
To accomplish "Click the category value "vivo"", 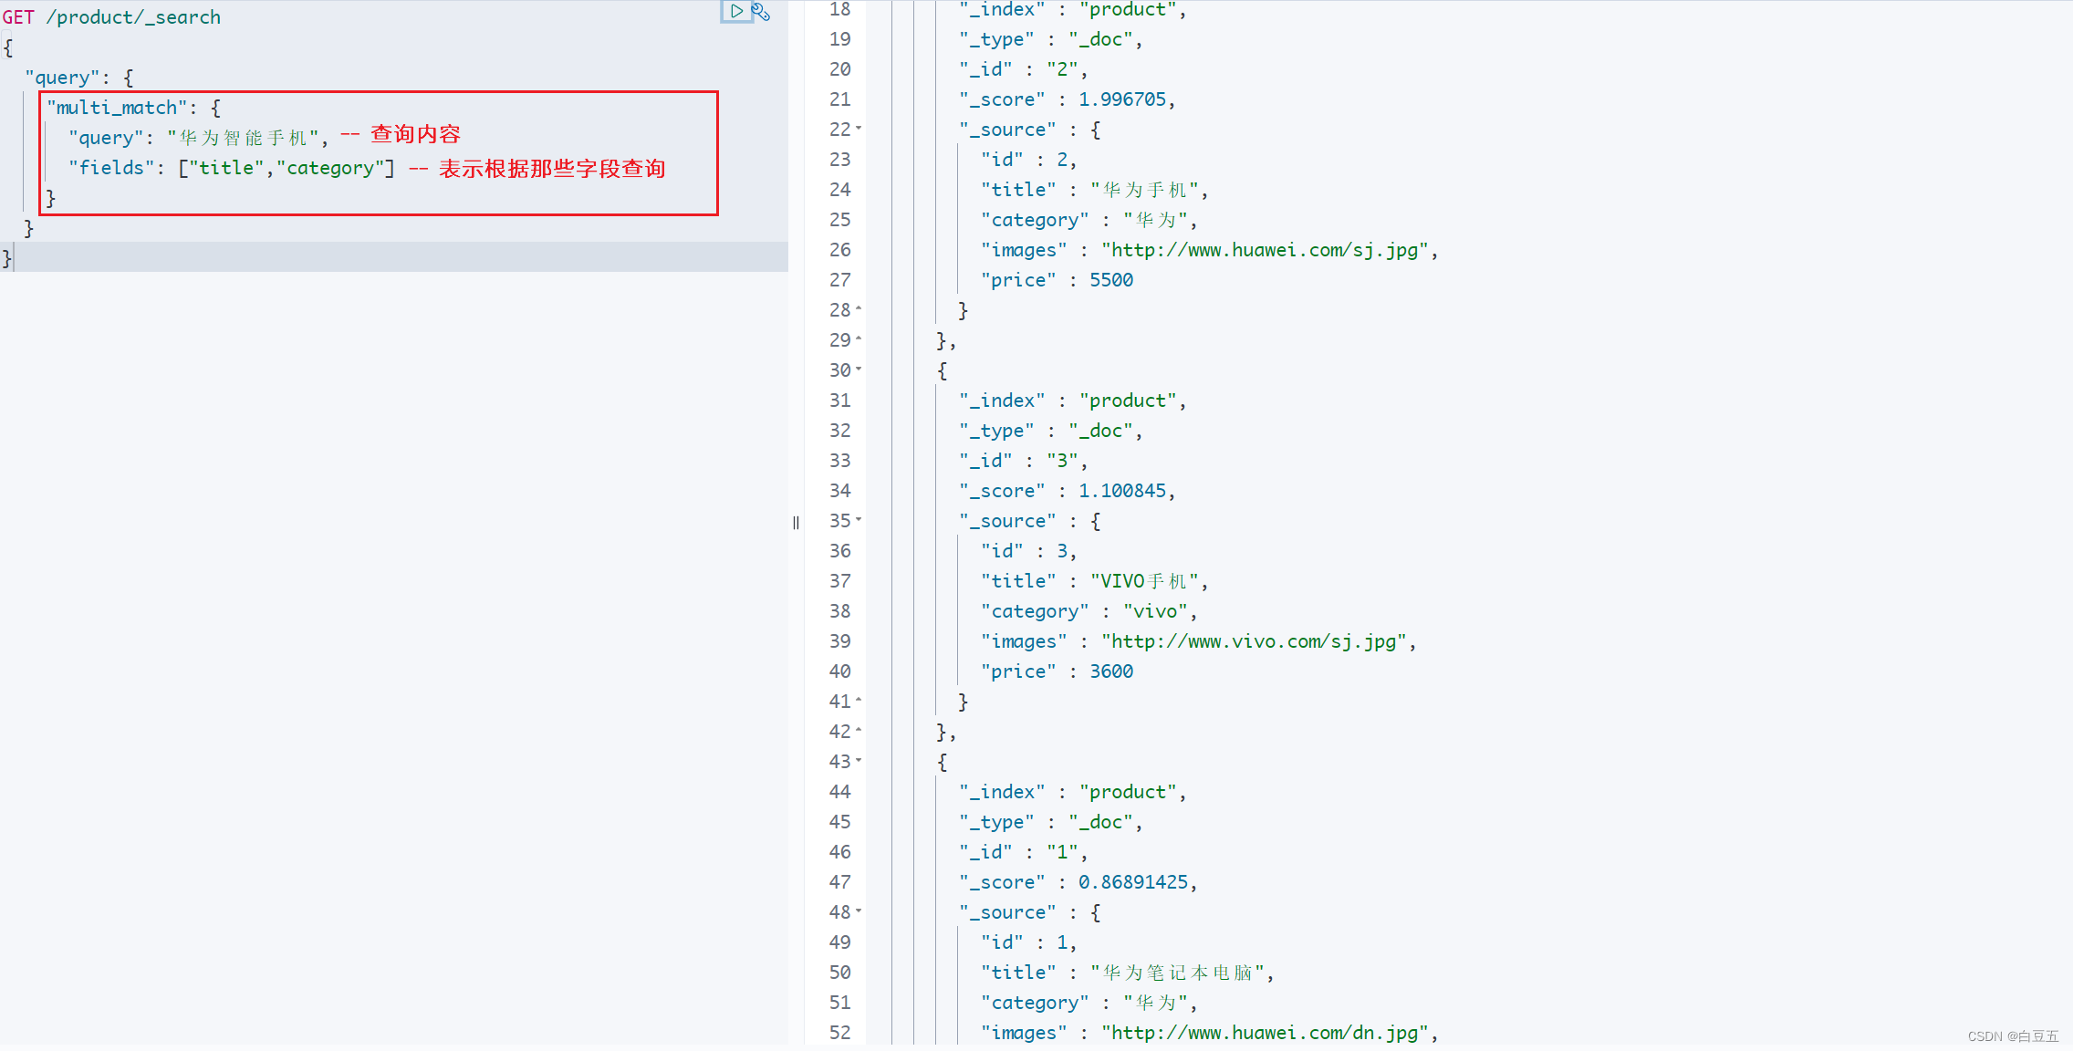I will pyautogui.click(x=1155, y=611).
